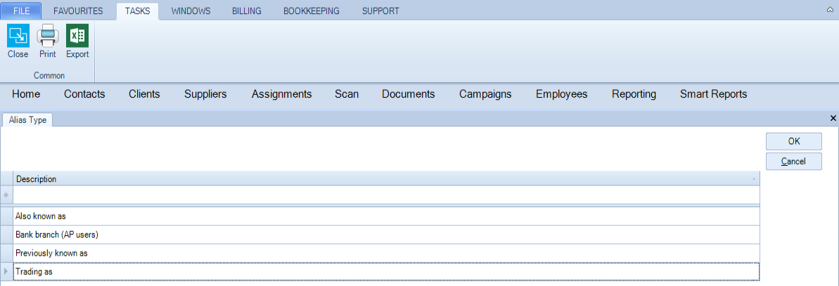Collapse the ribbon with the top-right chevron
Image resolution: width=839 pixels, height=286 pixels.
[830, 10]
